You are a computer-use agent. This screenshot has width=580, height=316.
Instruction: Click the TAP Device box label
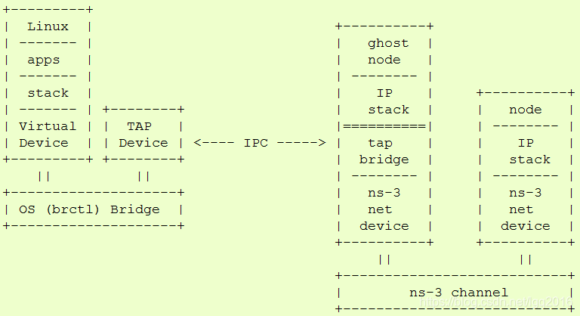pos(143,135)
